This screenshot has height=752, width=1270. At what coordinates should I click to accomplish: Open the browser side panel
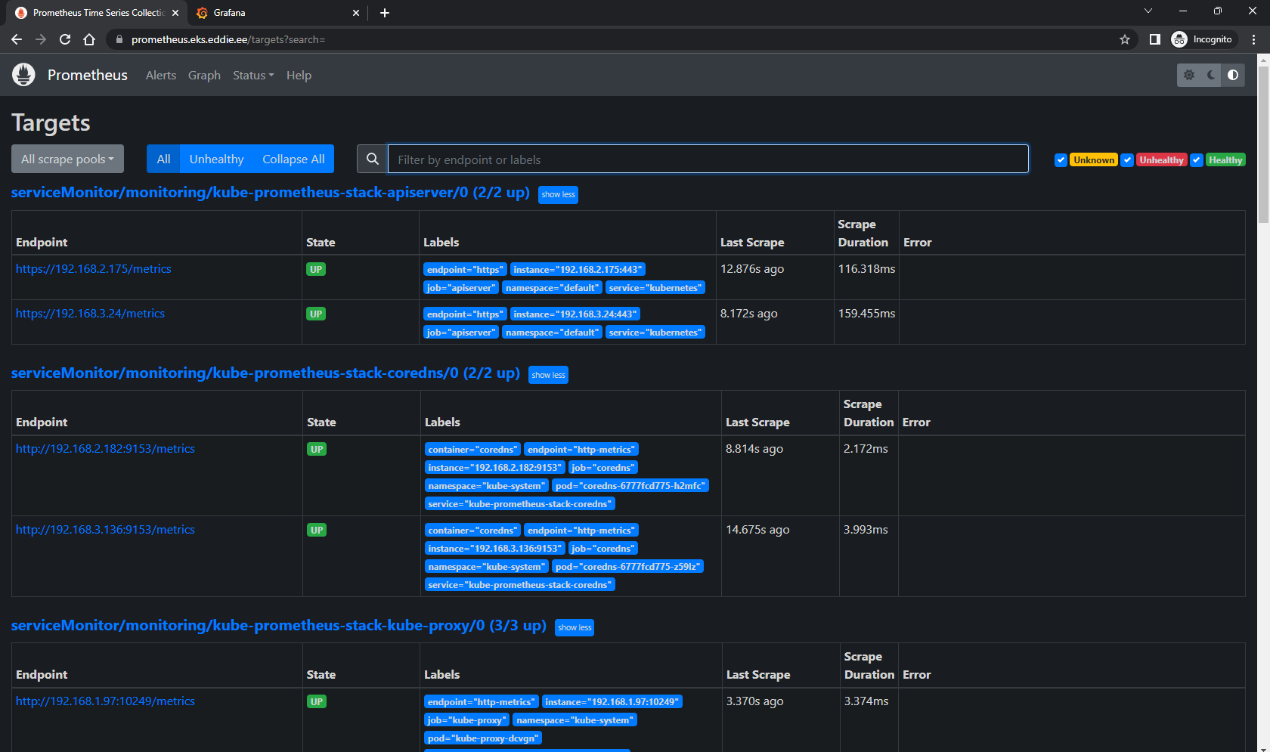coord(1154,39)
